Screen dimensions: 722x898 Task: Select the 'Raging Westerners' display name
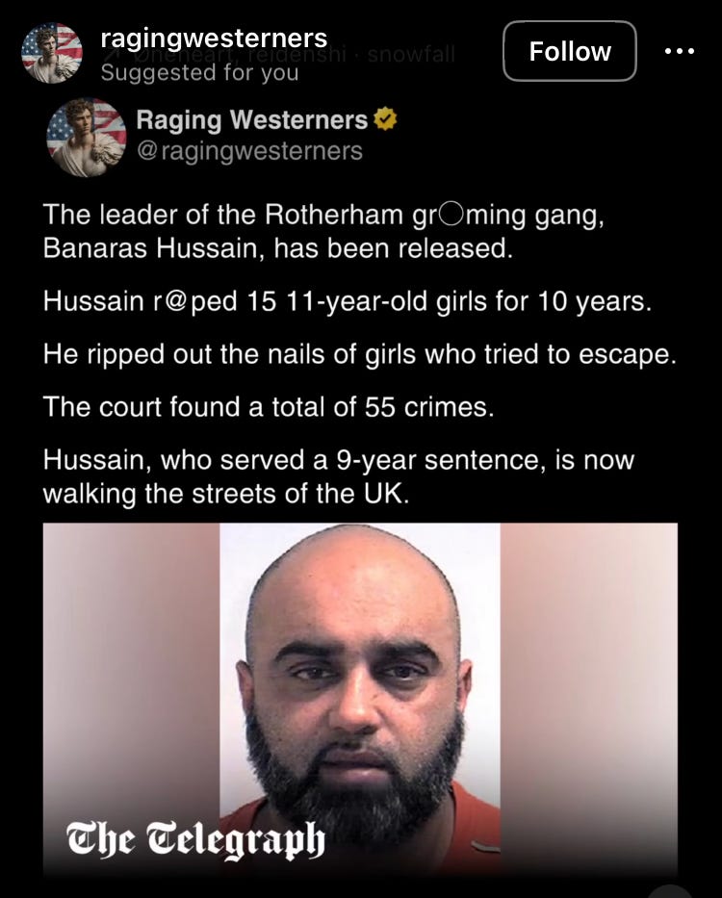tap(251, 119)
